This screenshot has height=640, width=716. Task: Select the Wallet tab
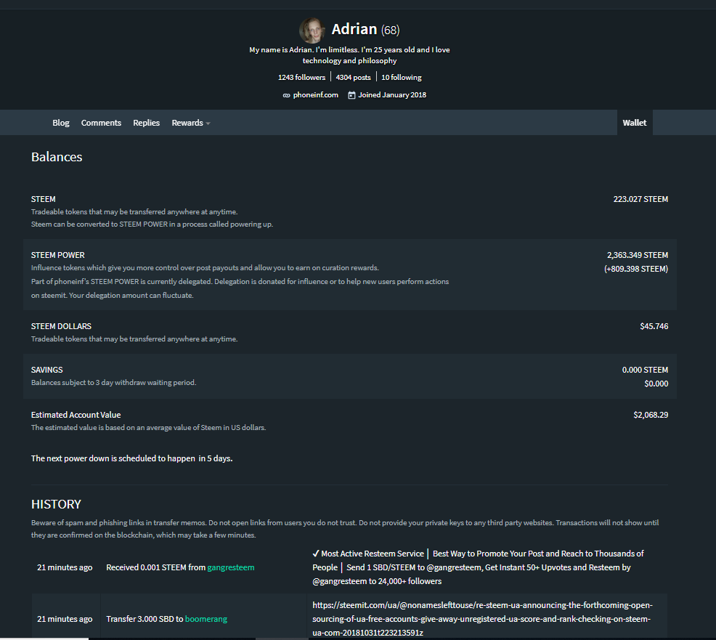coord(634,123)
